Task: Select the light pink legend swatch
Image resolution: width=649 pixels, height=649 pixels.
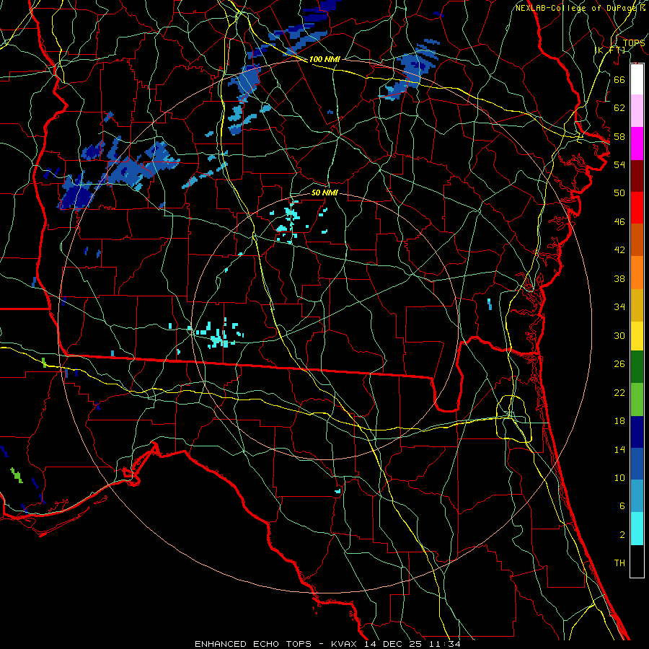Action: pos(637,110)
